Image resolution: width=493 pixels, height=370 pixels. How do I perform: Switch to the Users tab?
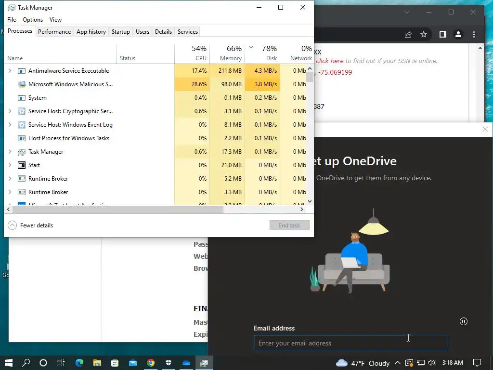[143, 32]
